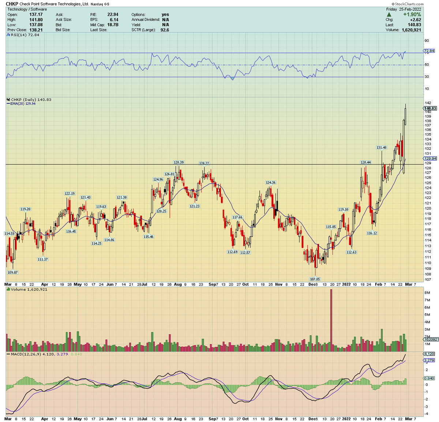Viewport: 439px width, 422px height.
Task: Click the RSI 72.84 value tag on right axis
Action: point(429,51)
